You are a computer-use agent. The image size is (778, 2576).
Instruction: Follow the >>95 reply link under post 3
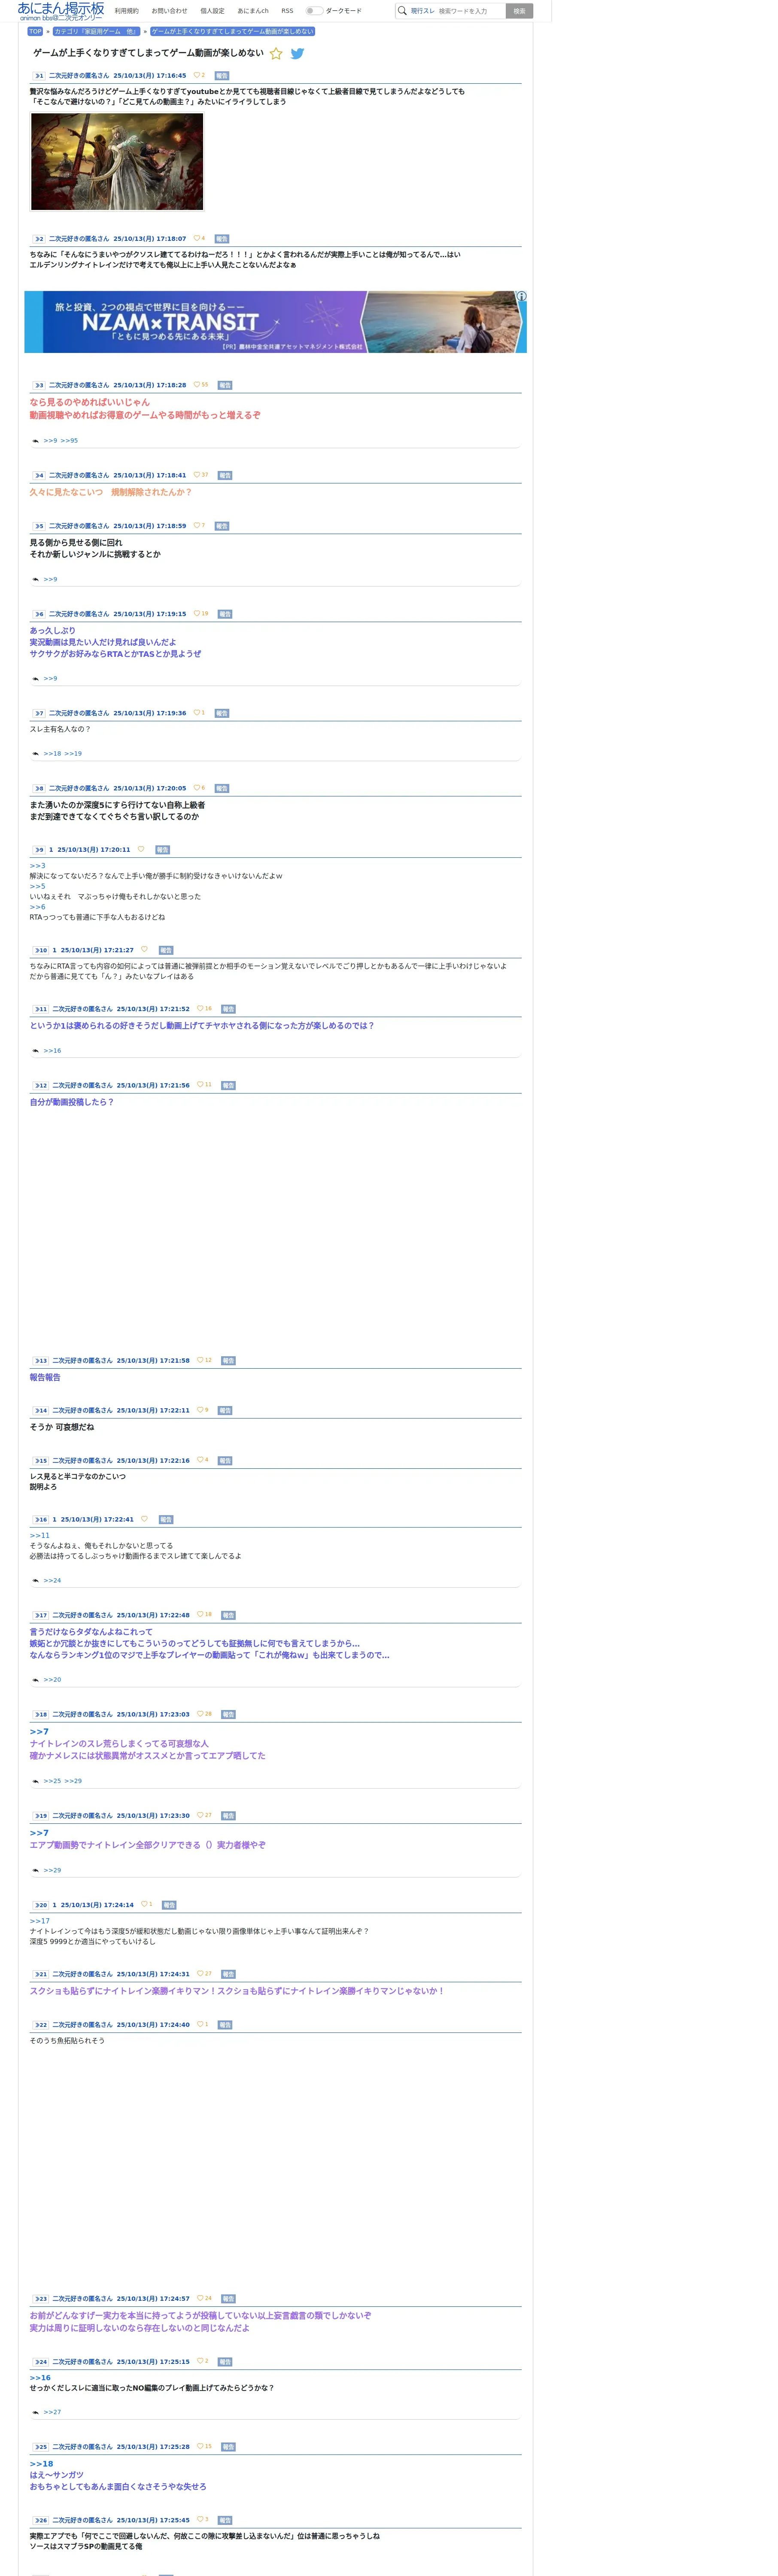[x=69, y=441]
